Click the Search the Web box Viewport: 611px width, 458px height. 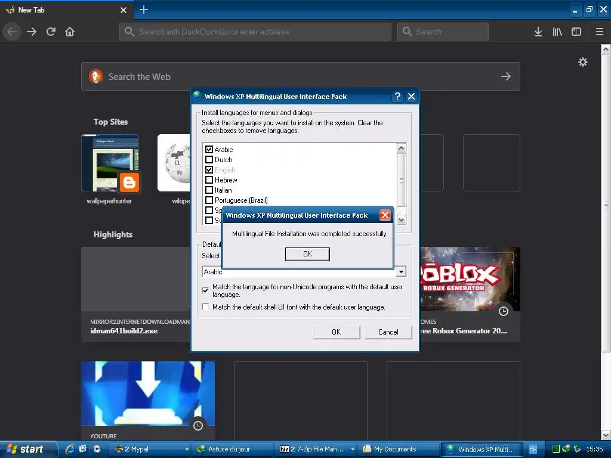click(301, 76)
